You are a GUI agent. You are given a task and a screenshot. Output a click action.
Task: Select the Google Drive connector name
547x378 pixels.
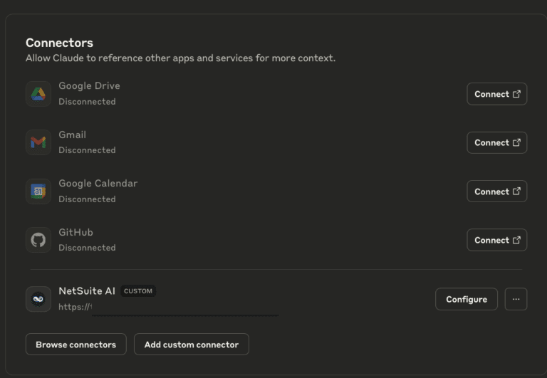(x=89, y=86)
